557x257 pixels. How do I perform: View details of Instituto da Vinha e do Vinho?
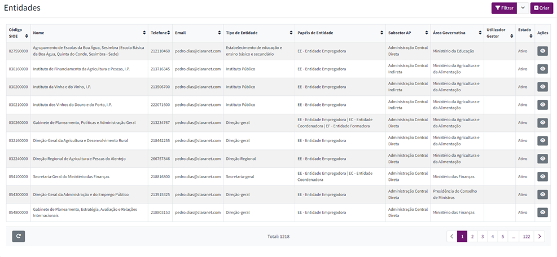click(542, 87)
